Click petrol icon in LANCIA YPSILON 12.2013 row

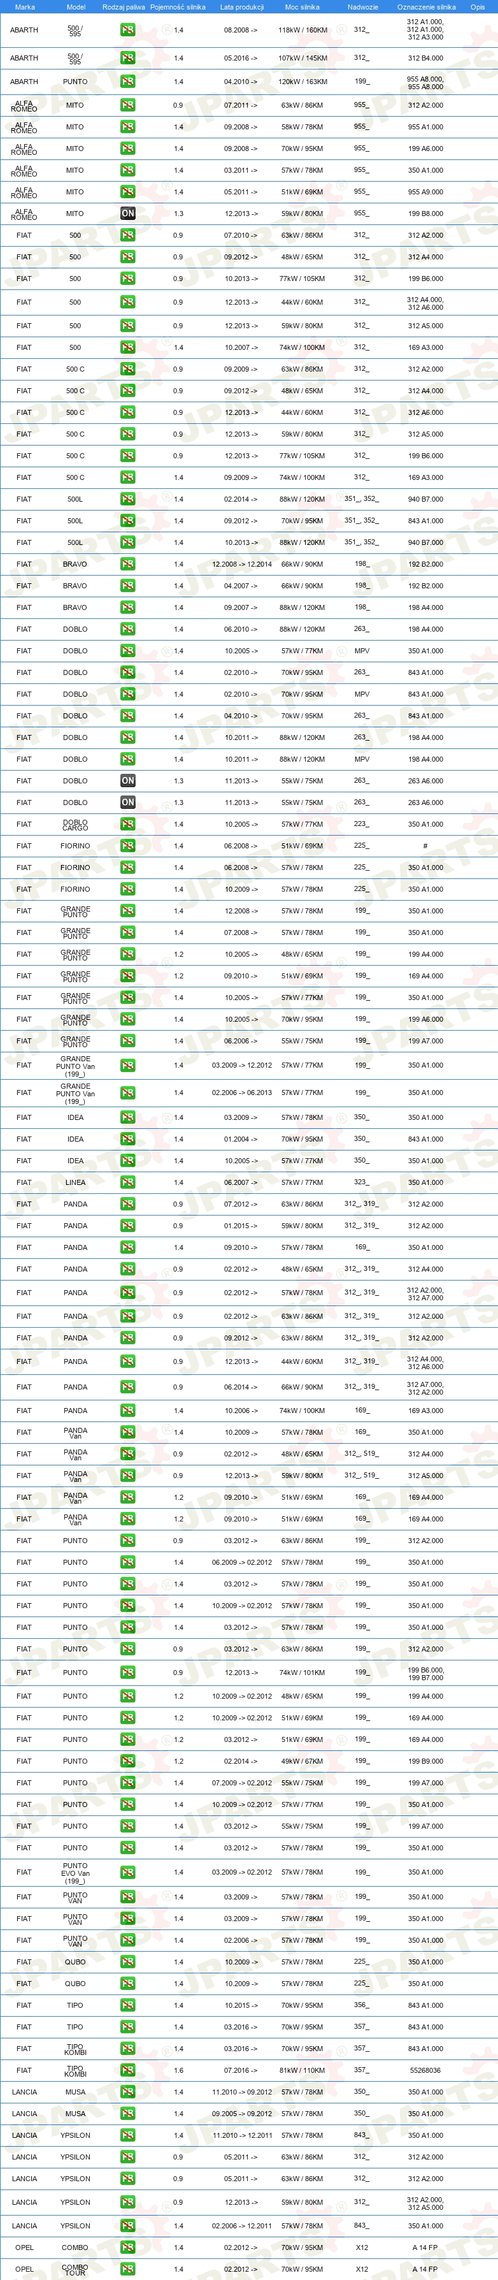tap(127, 2203)
